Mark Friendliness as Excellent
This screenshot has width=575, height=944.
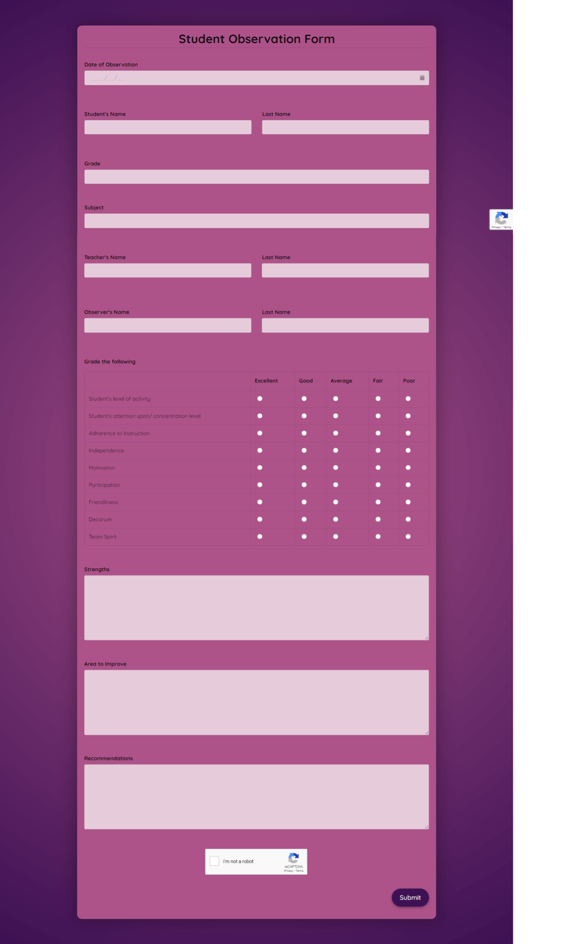(x=260, y=502)
